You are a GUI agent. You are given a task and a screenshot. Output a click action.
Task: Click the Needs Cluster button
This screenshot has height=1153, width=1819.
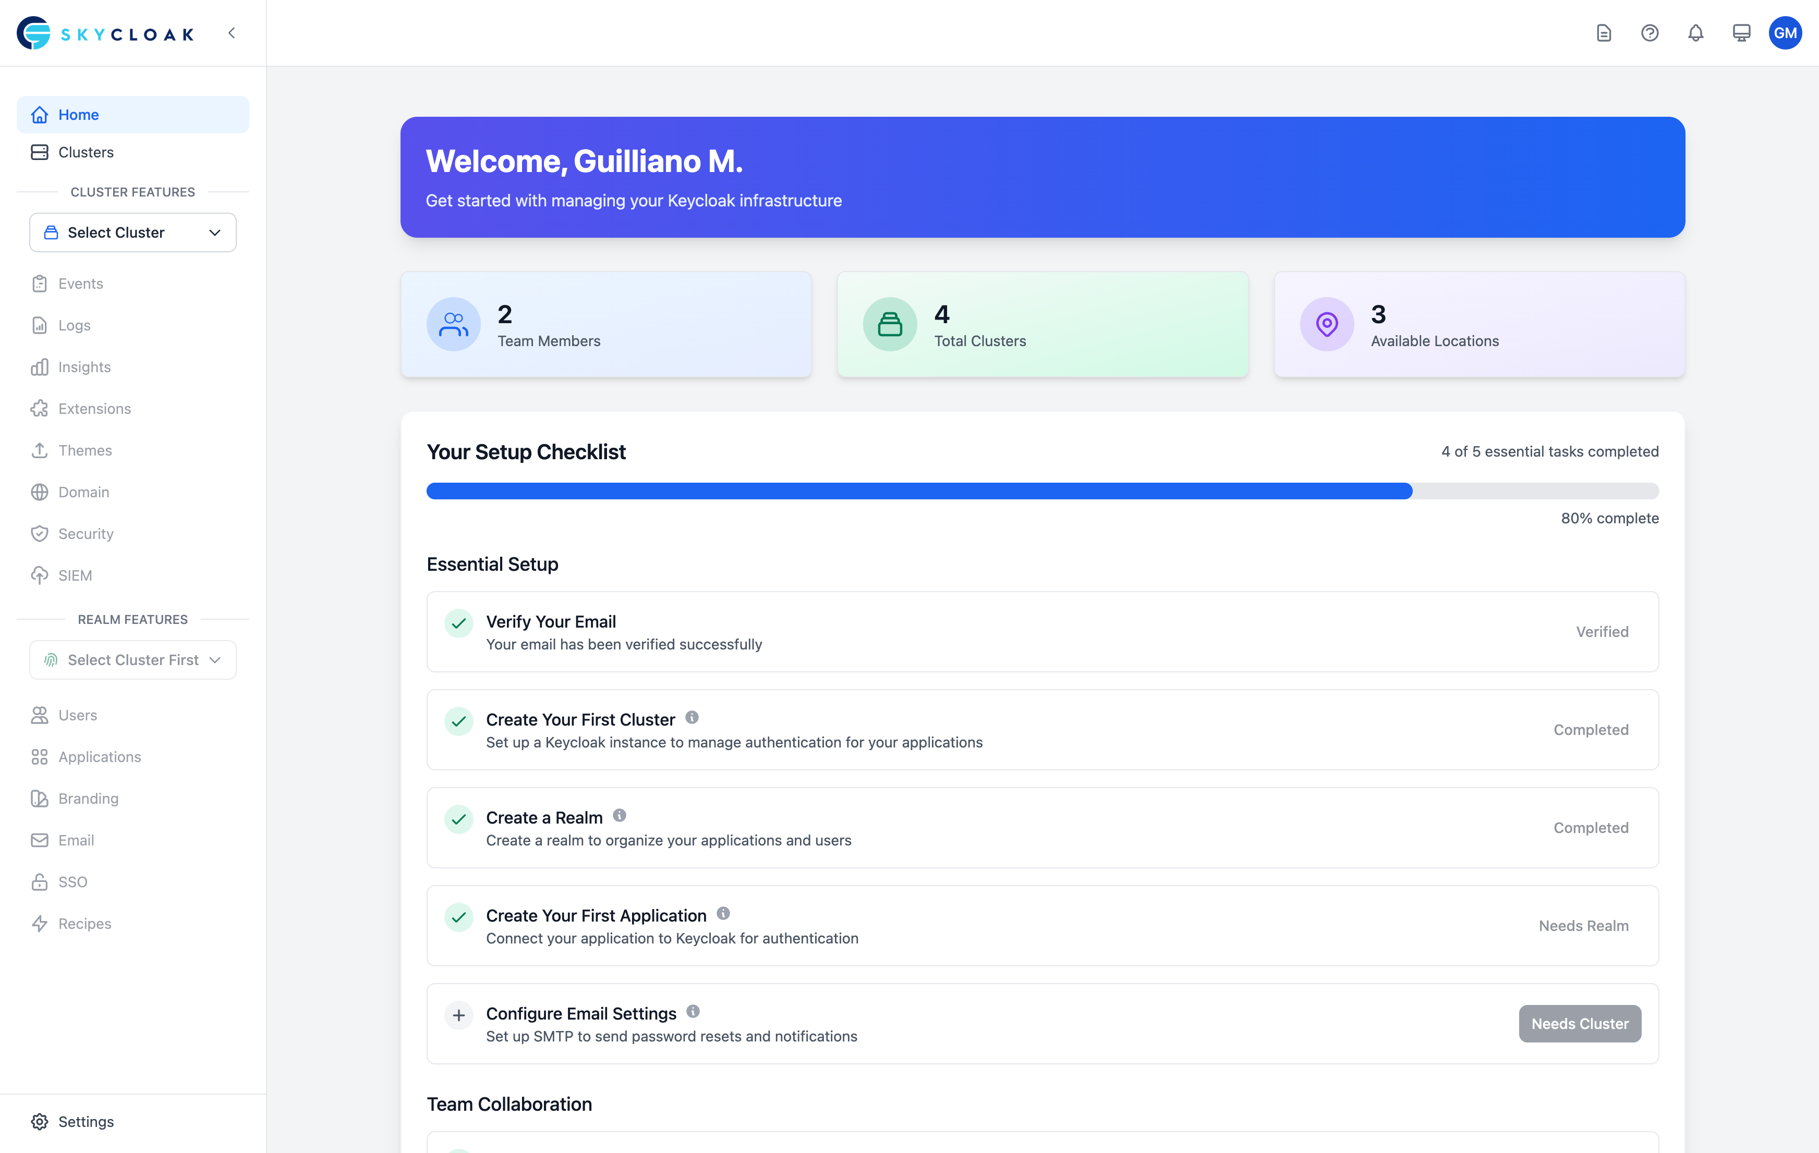pyautogui.click(x=1580, y=1023)
